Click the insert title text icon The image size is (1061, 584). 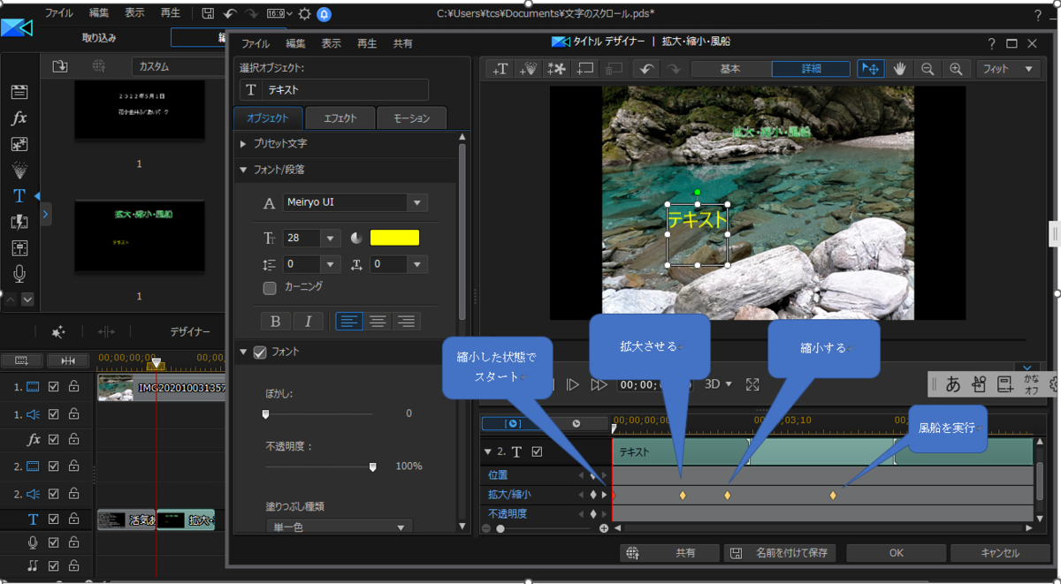tap(500, 69)
